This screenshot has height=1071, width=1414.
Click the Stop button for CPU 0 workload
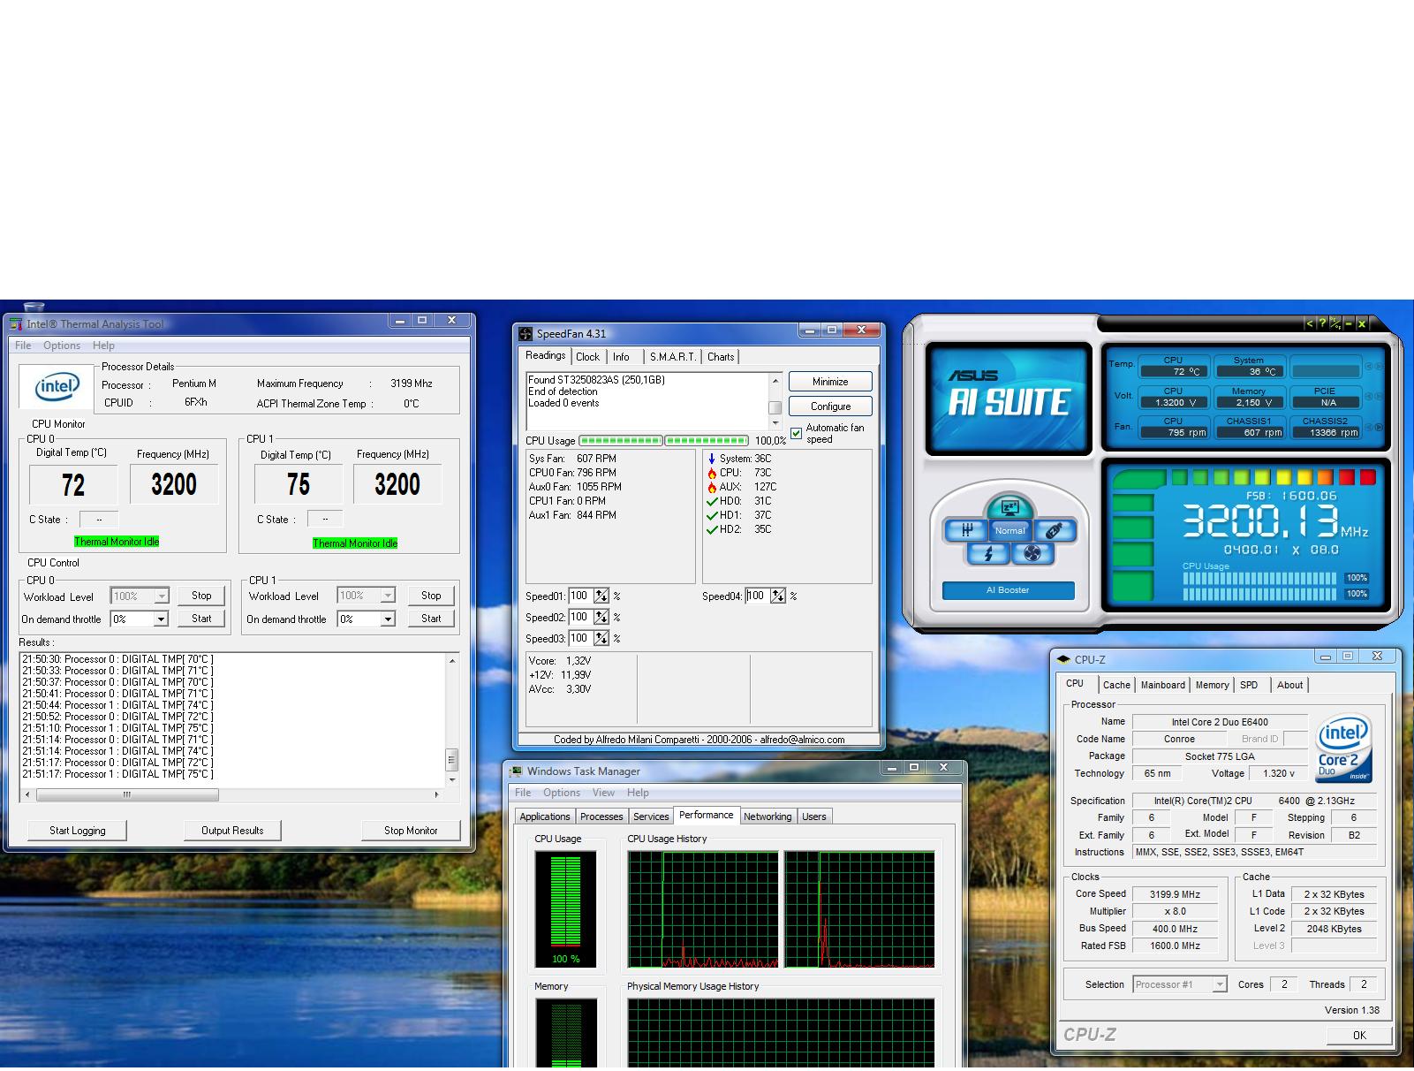click(201, 596)
